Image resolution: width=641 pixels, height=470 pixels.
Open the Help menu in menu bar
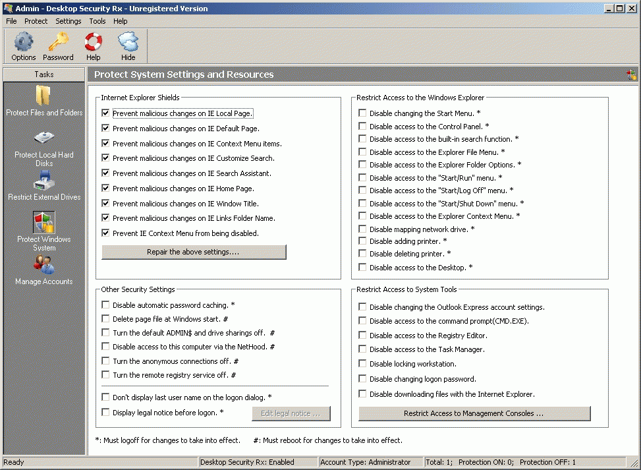[120, 21]
